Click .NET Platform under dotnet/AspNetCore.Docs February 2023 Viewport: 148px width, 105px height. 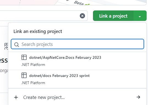pos(33,65)
